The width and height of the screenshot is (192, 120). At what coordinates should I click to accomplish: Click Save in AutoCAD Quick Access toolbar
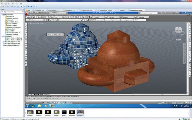pos(35,13)
